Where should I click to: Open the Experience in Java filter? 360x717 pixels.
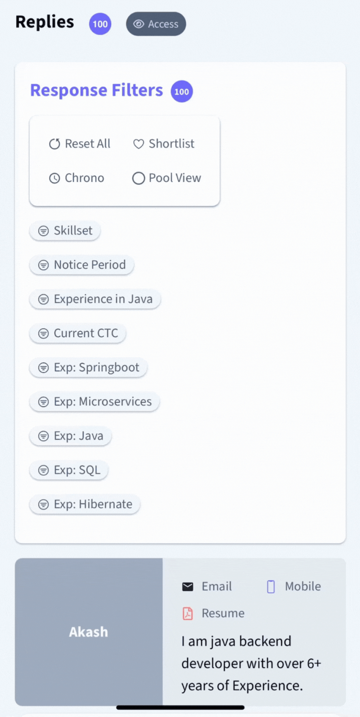[x=95, y=299]
